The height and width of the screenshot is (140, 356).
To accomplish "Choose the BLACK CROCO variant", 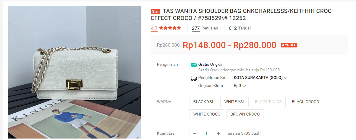I will click(305, 102).
